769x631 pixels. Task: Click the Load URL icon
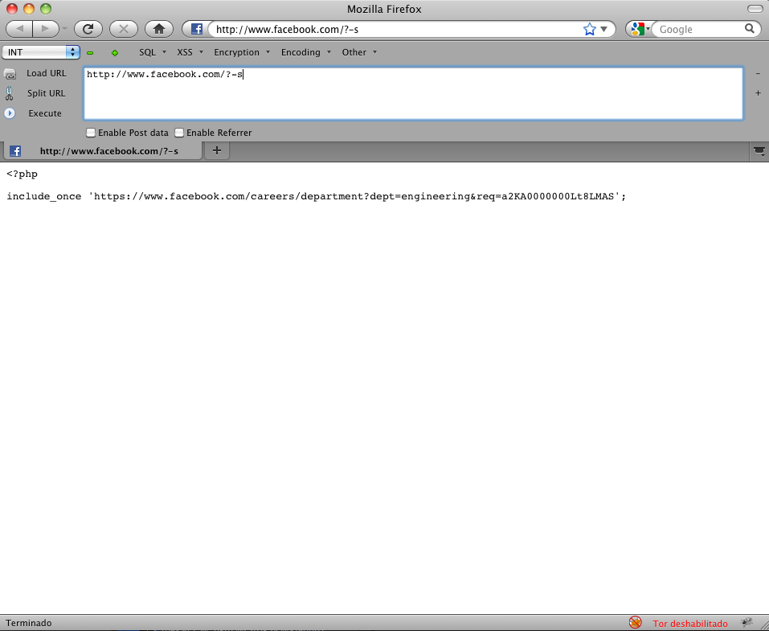click(10, 74)
